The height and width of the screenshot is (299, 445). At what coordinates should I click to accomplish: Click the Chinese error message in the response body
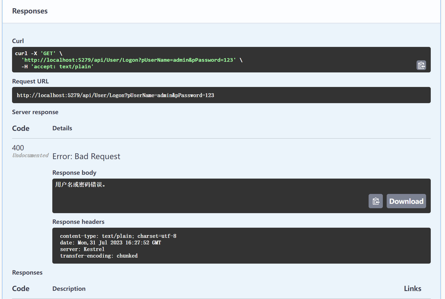(x=81, y=185)
